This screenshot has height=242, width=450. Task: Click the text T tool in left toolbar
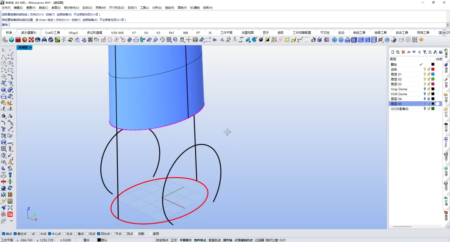click(3, 129)
